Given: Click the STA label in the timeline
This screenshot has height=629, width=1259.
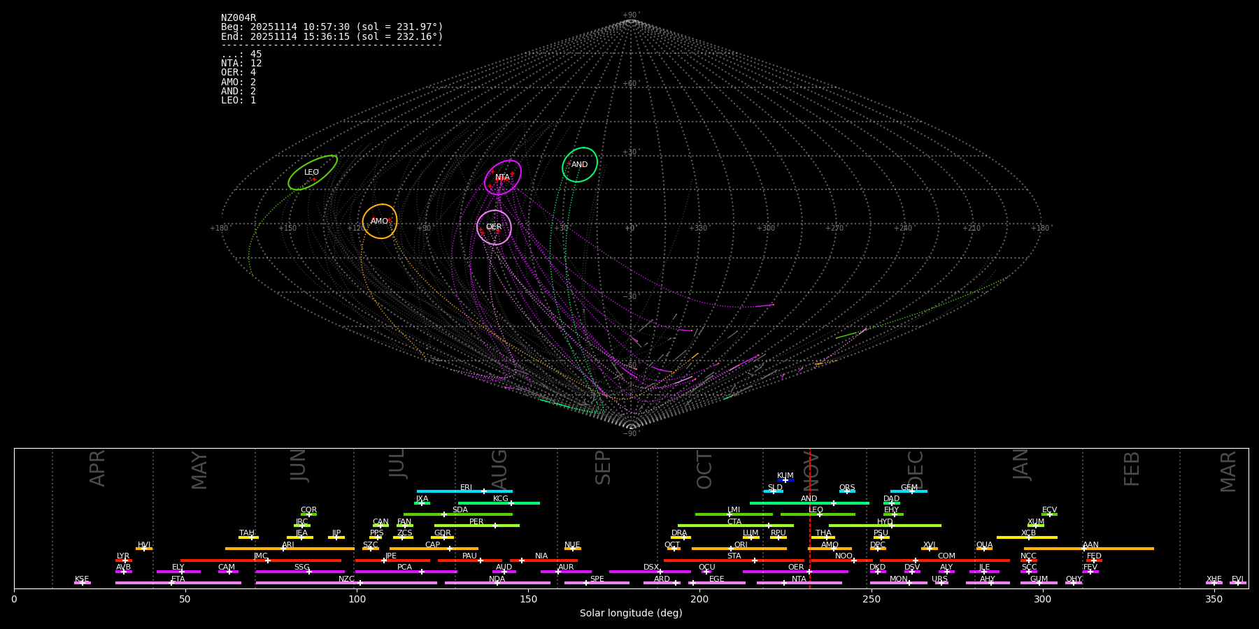Looking at the screenshot, I should (734, 556).
